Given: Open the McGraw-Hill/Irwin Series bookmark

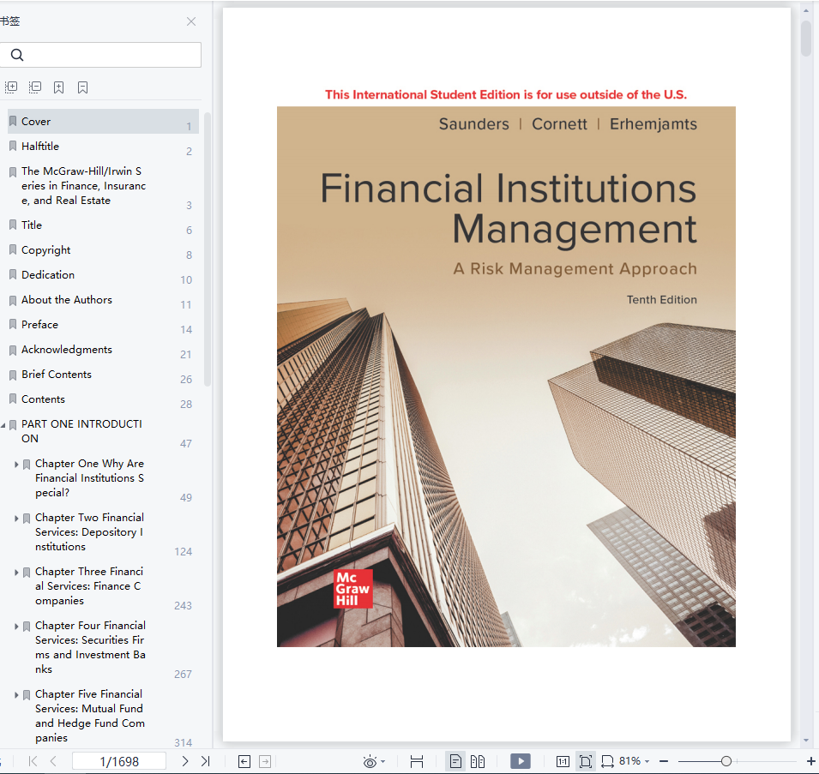Looking at the screenshot, I should [104, 186].
